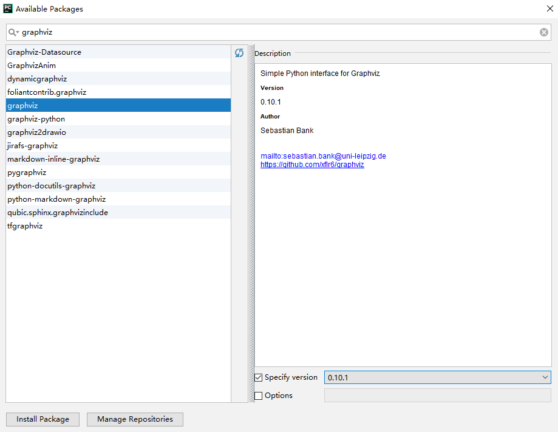Clear the graphviz search query
The image size is (558, 432).
[x=543, y=32]
